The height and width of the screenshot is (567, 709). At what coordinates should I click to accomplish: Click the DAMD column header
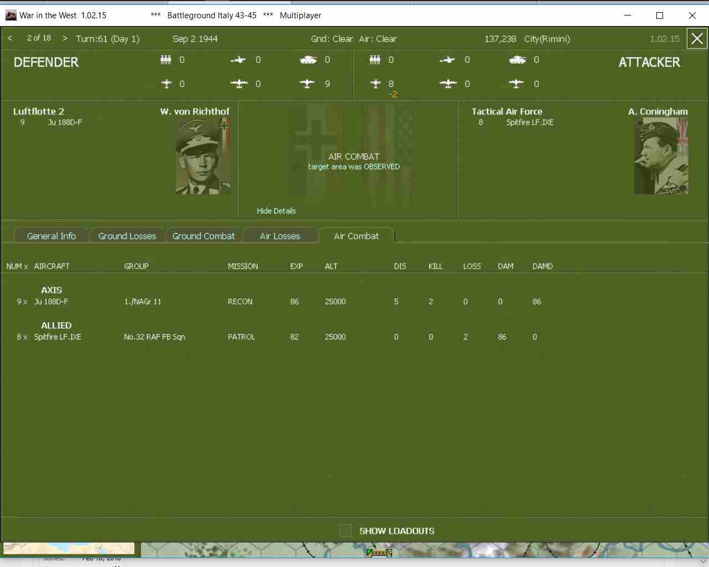pos(542,266)
